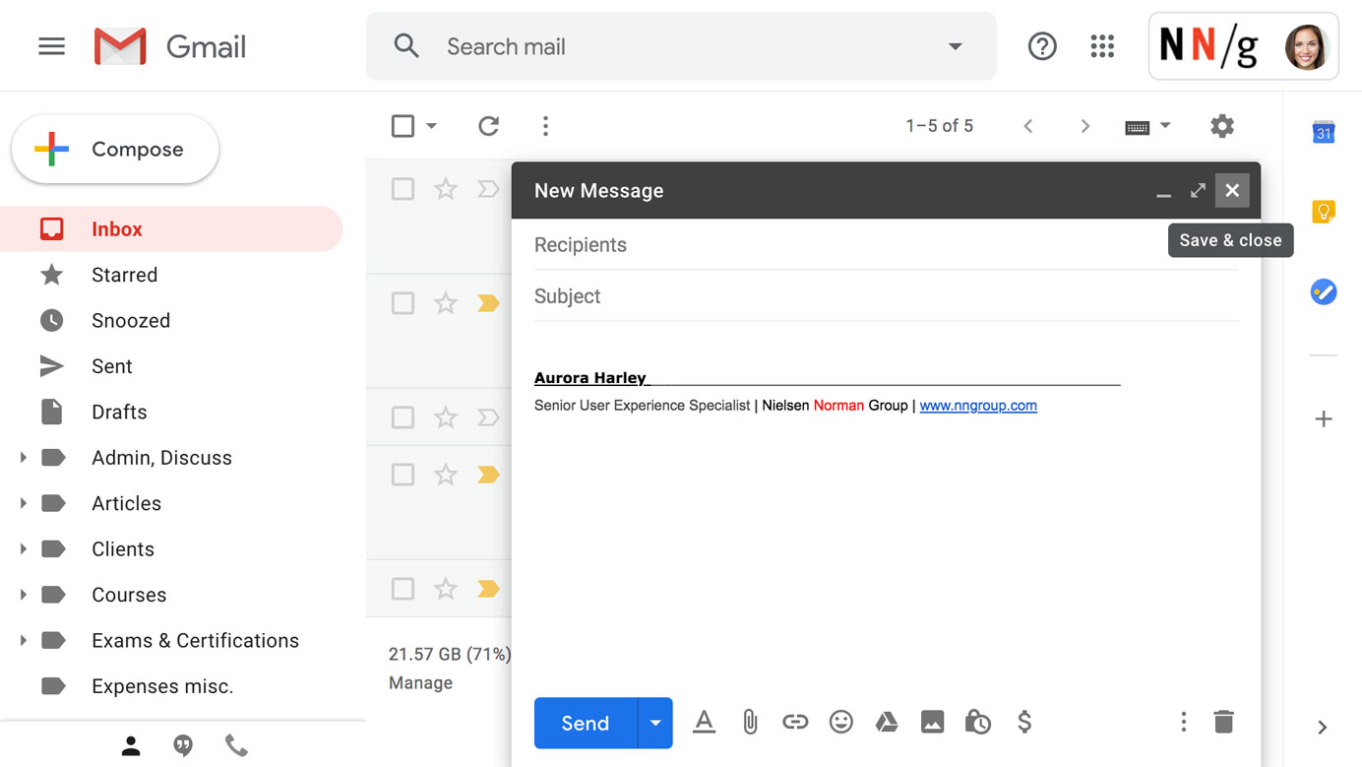Viewport: 1362px width, 767px height.
Task: Select the first email's checkbox
Action: pos(402,189)
